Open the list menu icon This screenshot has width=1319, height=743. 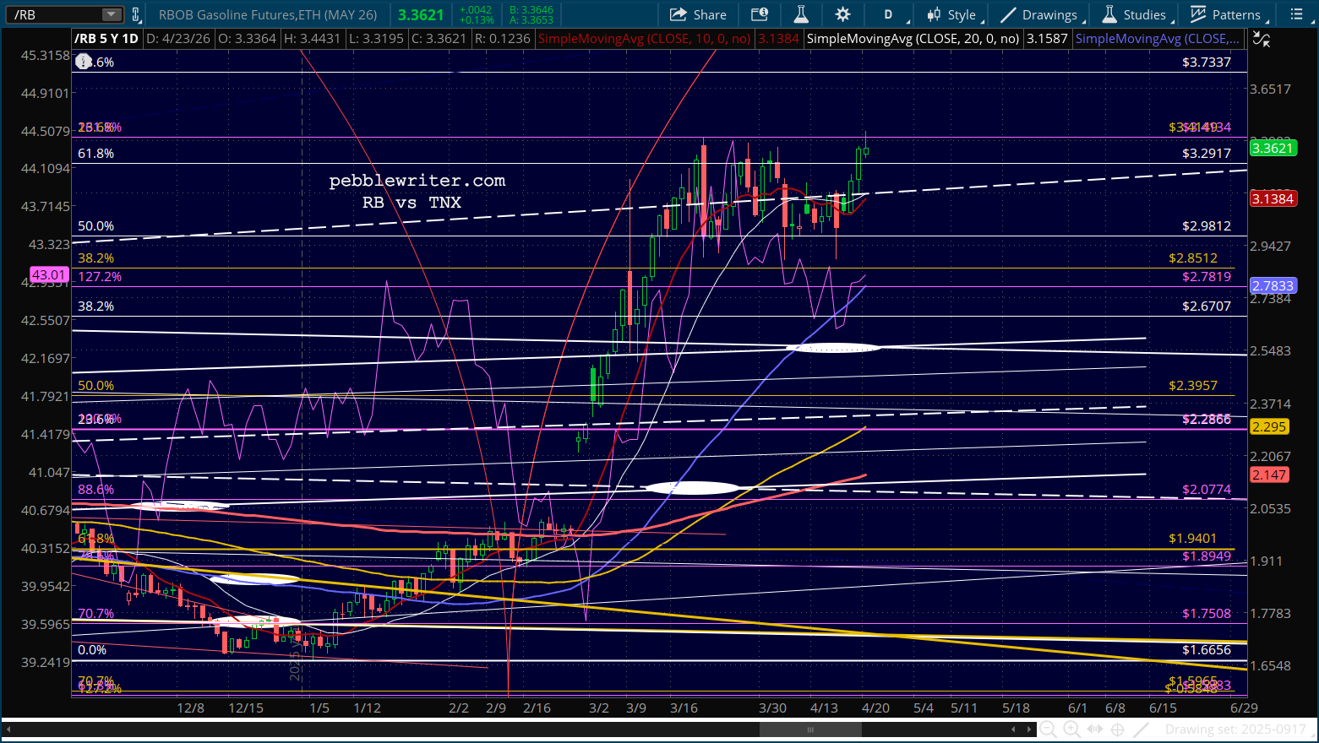tap(1297, 14)
